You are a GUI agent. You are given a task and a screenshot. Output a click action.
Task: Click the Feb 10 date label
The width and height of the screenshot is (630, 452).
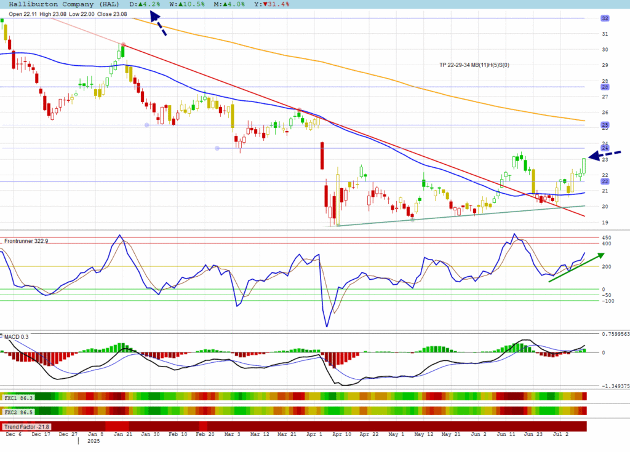178,434
